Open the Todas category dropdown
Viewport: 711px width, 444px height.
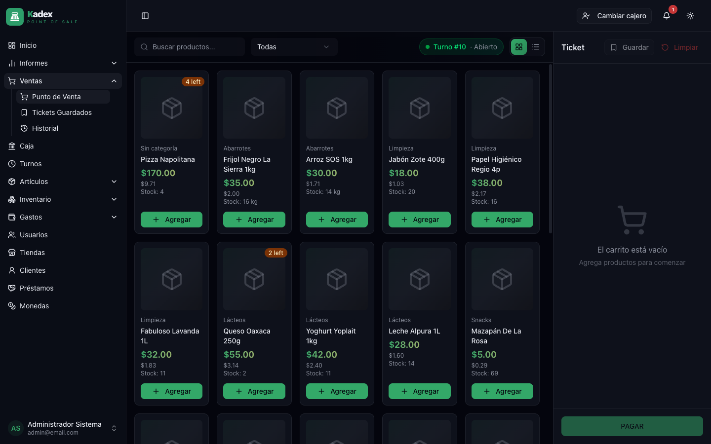(294, 47)
